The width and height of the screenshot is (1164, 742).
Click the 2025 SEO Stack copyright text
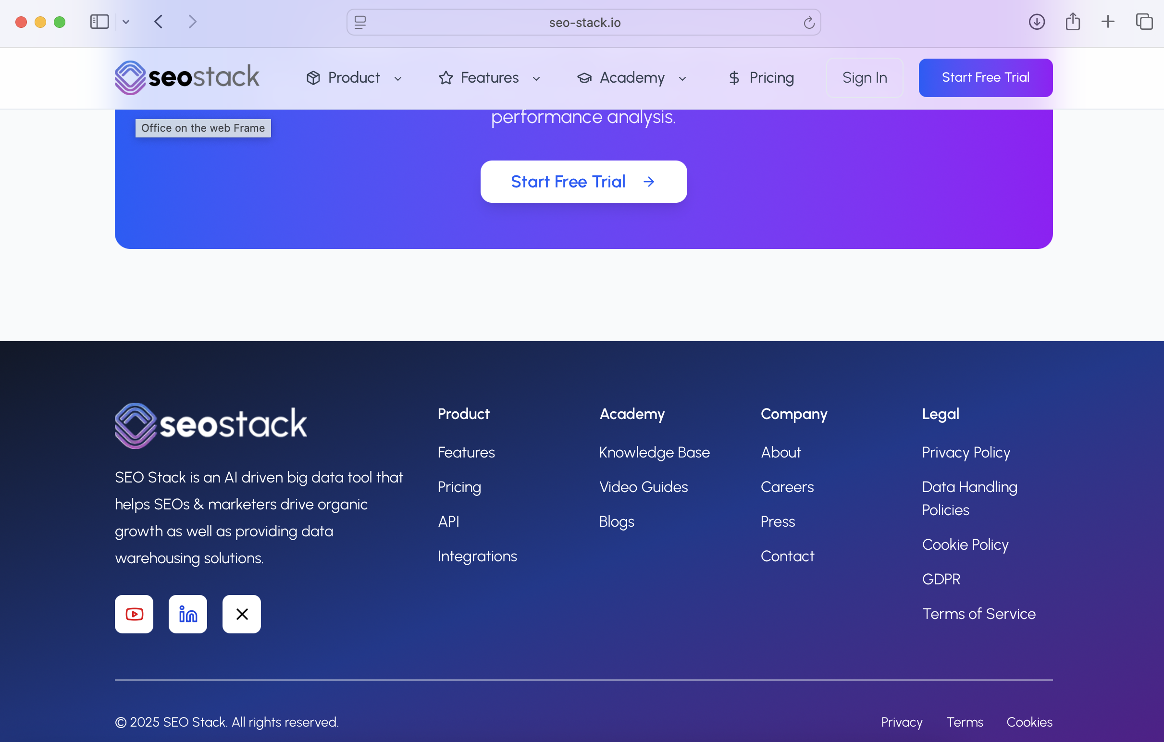227,722
